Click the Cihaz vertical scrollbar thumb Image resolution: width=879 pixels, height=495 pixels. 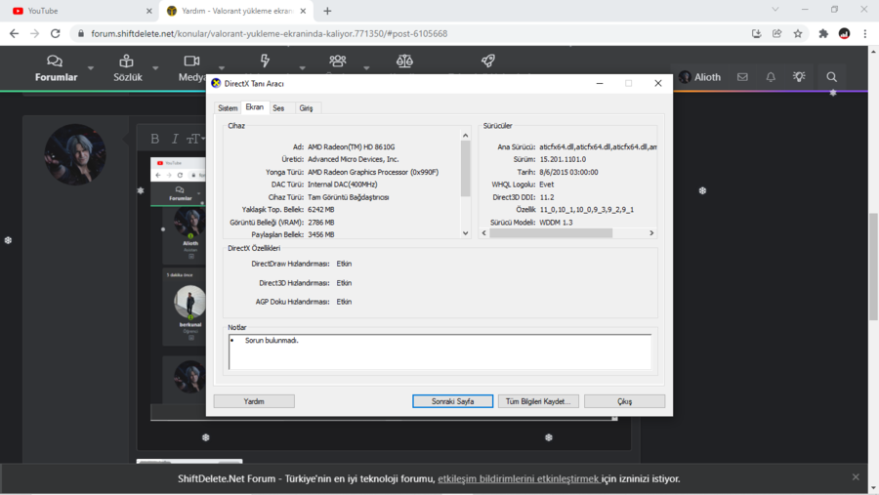point(465,168)
